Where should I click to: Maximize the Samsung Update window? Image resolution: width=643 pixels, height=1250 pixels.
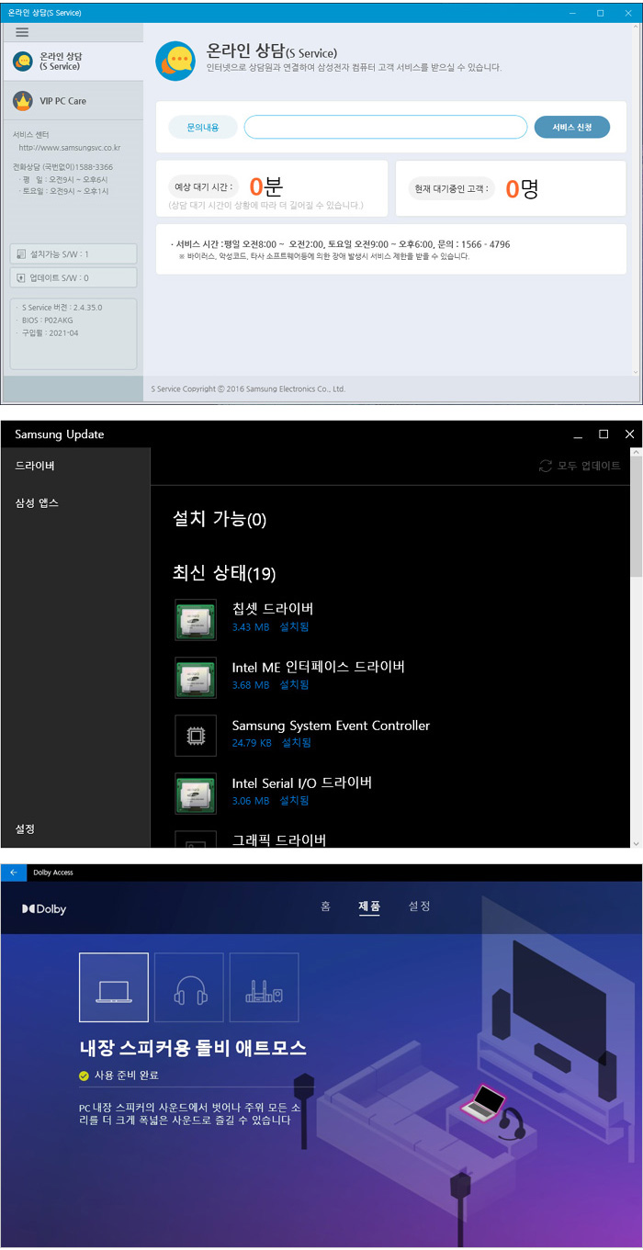click(604, 434)
